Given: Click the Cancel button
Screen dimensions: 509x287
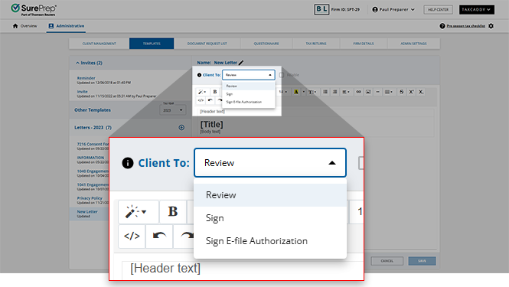Looking at the screenshot, I should [x=387, y=261].
